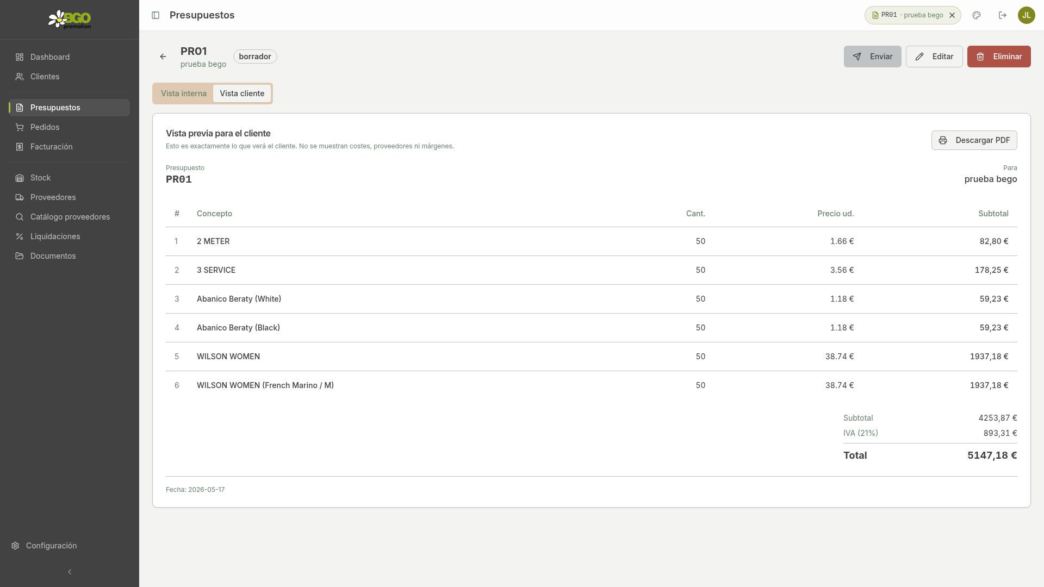Screen dimensions: 1044x587
Task: Click the red Eliminar button
Action: (999, 57)
